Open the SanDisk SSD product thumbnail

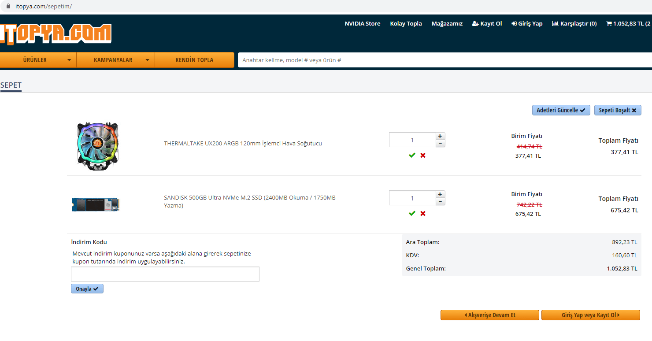pyautogui.click(x=96, y=204)
